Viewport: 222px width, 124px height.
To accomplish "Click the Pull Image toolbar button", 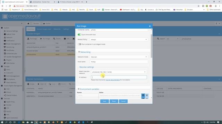I will 32,39.
